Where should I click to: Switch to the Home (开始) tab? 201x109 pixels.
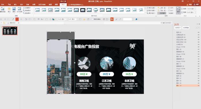coord(9,5)
